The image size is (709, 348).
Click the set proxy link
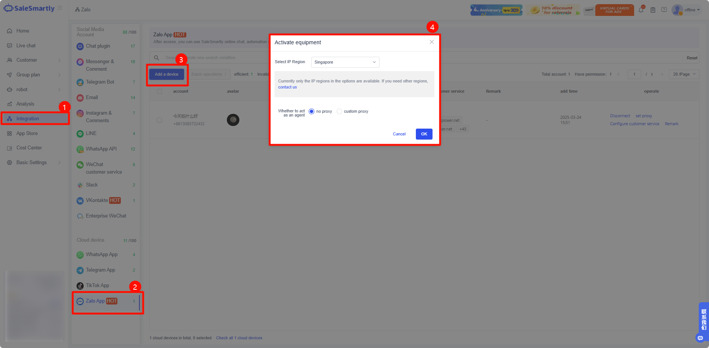(644, 116)
